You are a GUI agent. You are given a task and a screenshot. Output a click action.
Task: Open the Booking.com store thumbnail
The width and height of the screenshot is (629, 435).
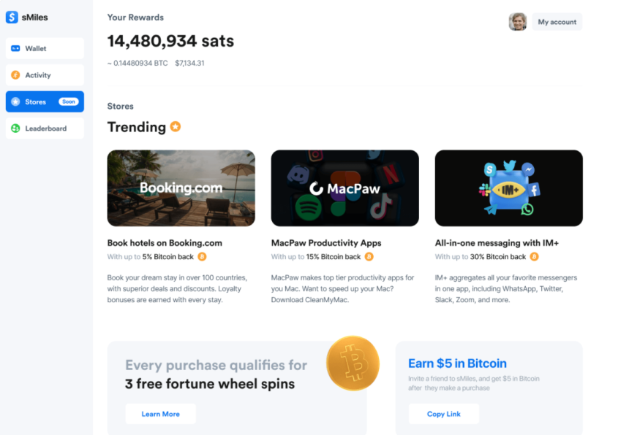point(181,188)
